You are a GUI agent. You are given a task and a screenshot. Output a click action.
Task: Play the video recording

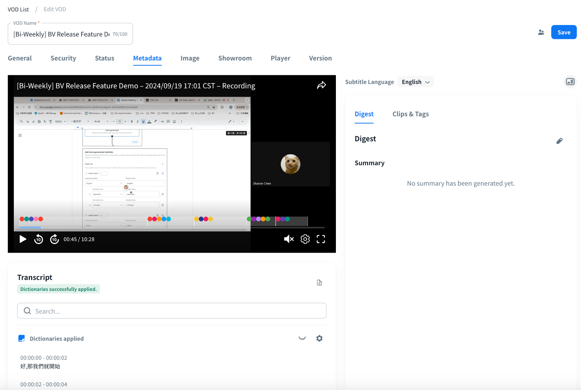(x=23, y=239)
